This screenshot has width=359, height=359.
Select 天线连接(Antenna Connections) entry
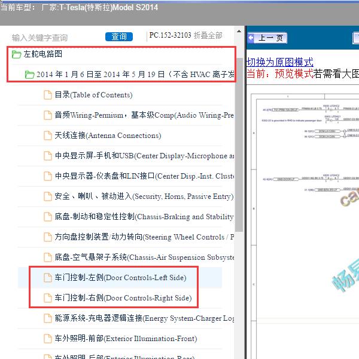point(108,136)
